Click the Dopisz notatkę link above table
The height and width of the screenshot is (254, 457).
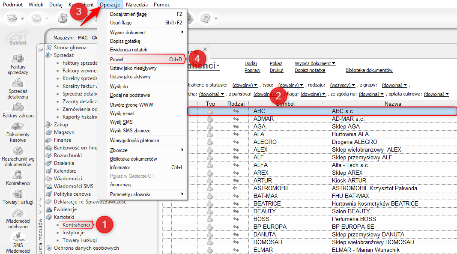[x=310, y=70]
